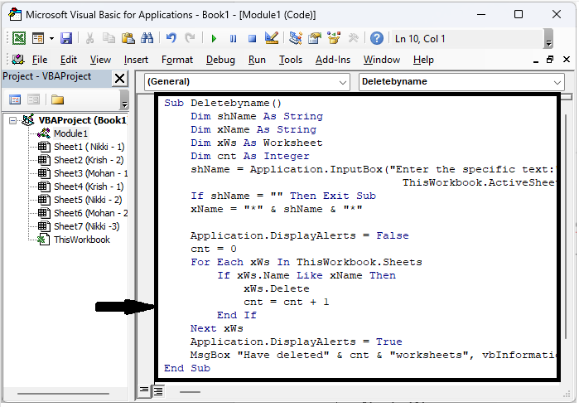Viewport: 579px width, 407px height.
Task: Switch to Excel via View Microsoft Excel icon
Action: pos(18,38)
